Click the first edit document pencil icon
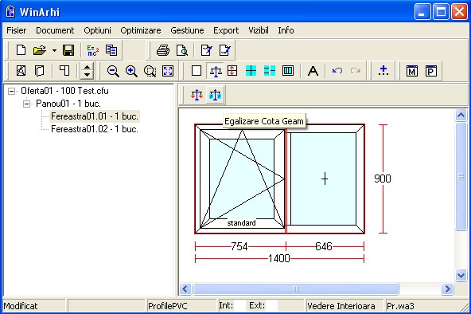This screenshot has width=471, height=314. point(206,50)
